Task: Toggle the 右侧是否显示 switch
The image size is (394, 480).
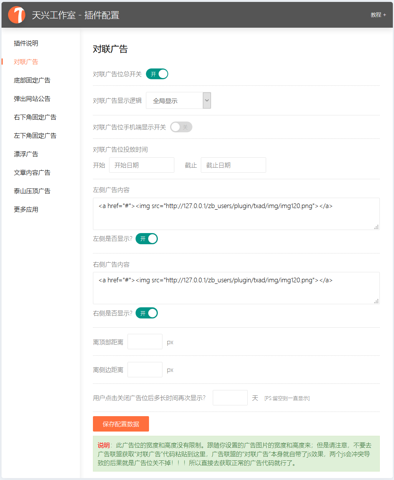Action: (x=147, y=313)
